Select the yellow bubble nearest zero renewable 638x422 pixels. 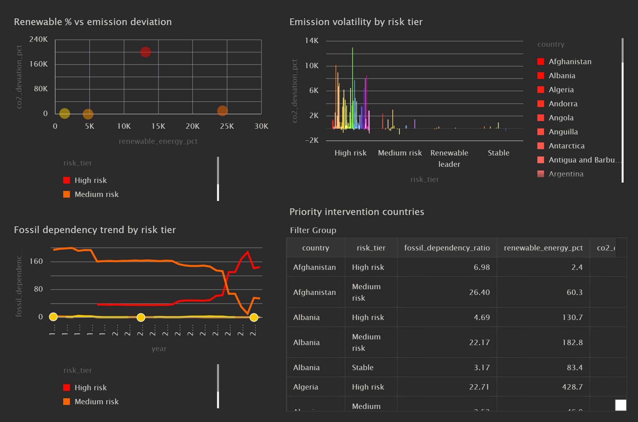tap(65, 113)
